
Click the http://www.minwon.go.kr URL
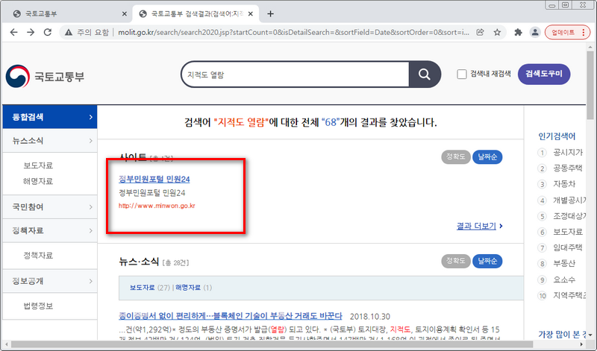point(157,206)
